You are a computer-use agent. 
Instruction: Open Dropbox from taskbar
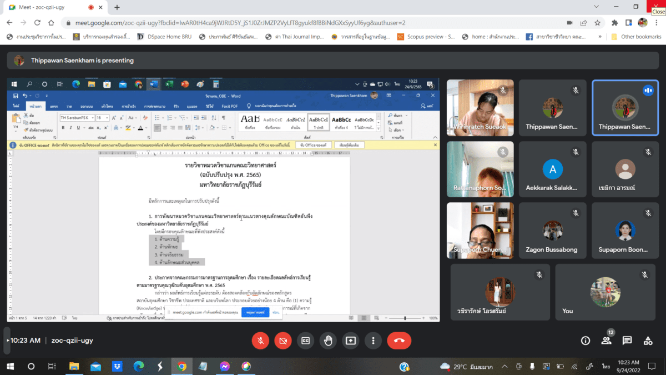coord(117,367)
